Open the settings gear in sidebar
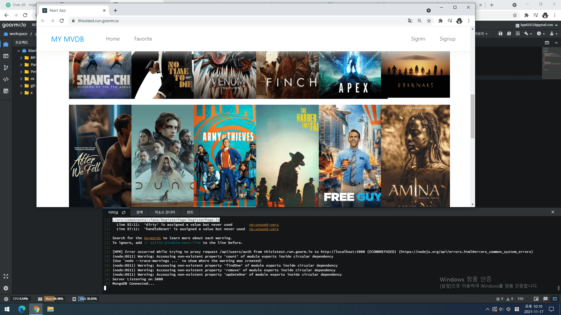The image size is (561, 315). coord(6,288)
